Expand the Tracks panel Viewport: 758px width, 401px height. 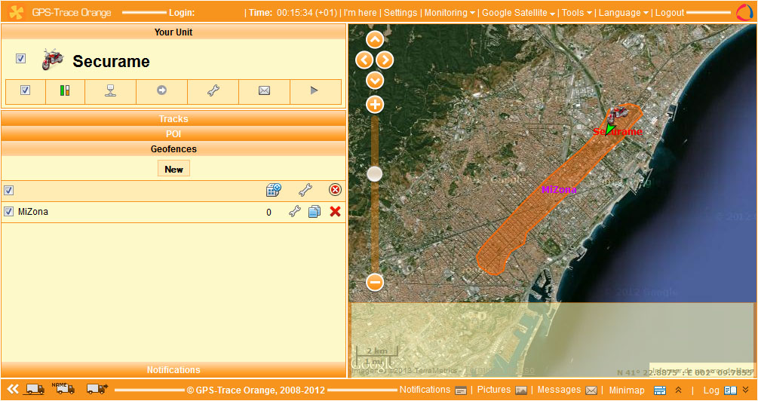pyautogui.click(x=173, y=118)
